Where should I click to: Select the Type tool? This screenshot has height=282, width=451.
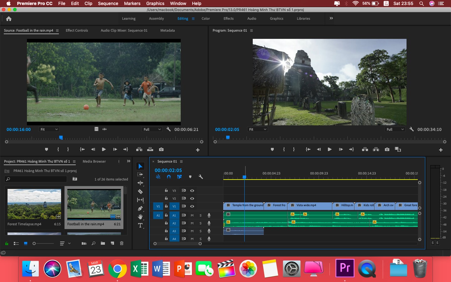140,225
